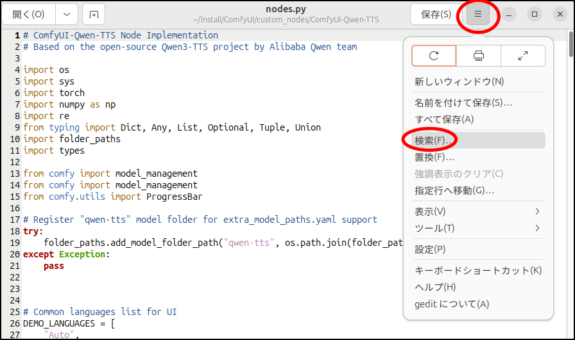Click the fullscreen expand icon
Screen dimensions: 575x340
point(522,56)
